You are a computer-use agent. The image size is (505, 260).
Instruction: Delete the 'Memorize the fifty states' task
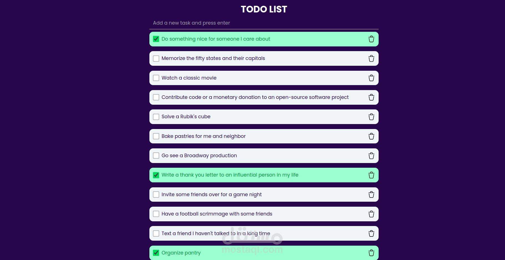pos(371,58)
